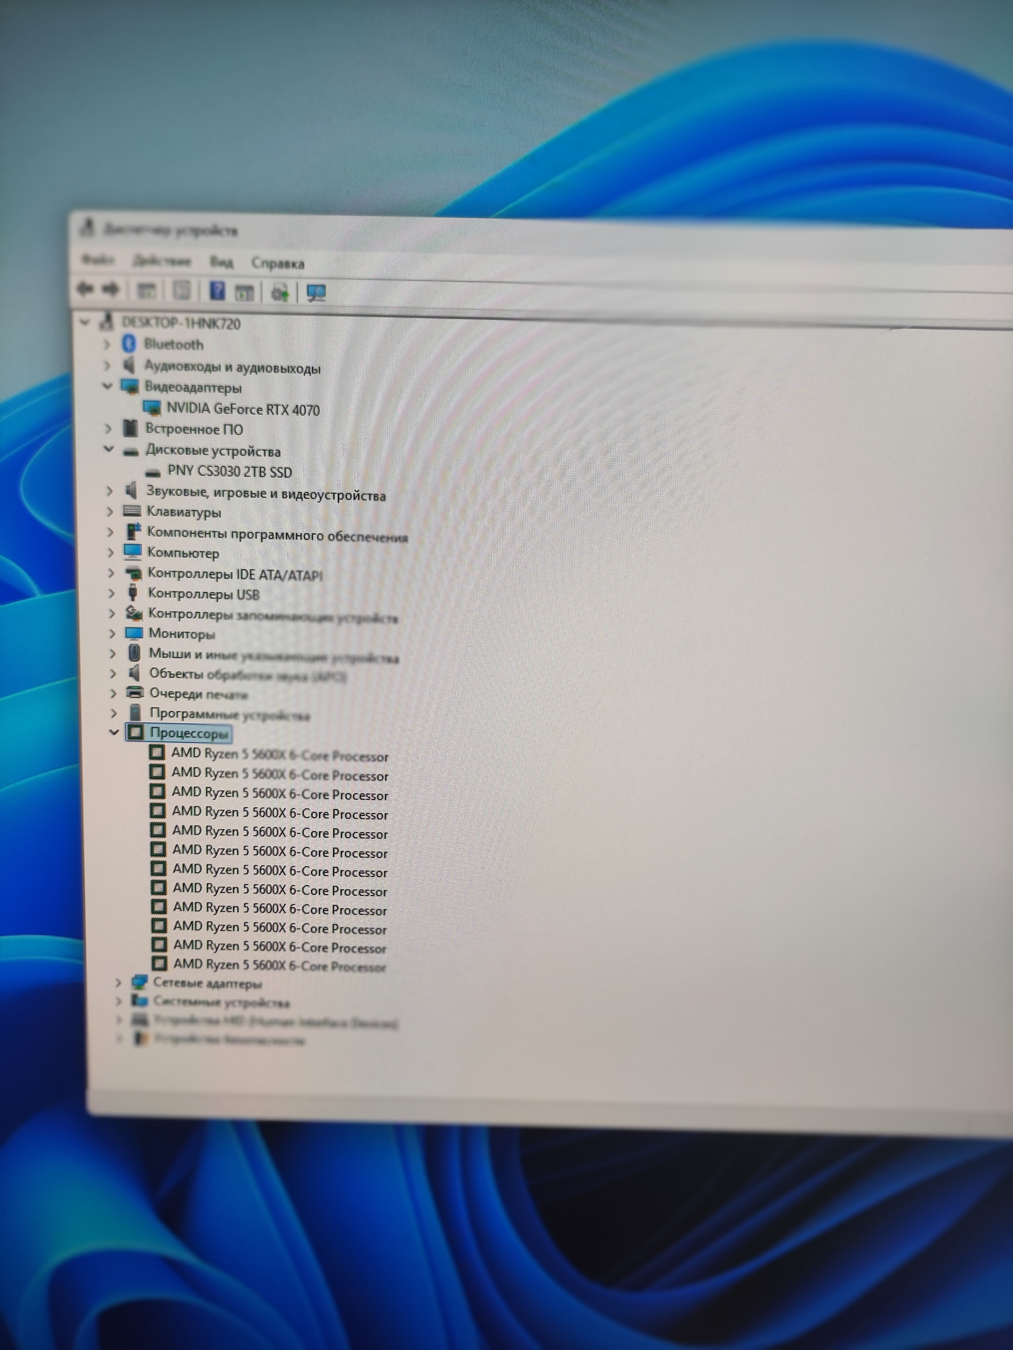Select PNY CS3030 2TB SSD disk

[x=229, y=472]
